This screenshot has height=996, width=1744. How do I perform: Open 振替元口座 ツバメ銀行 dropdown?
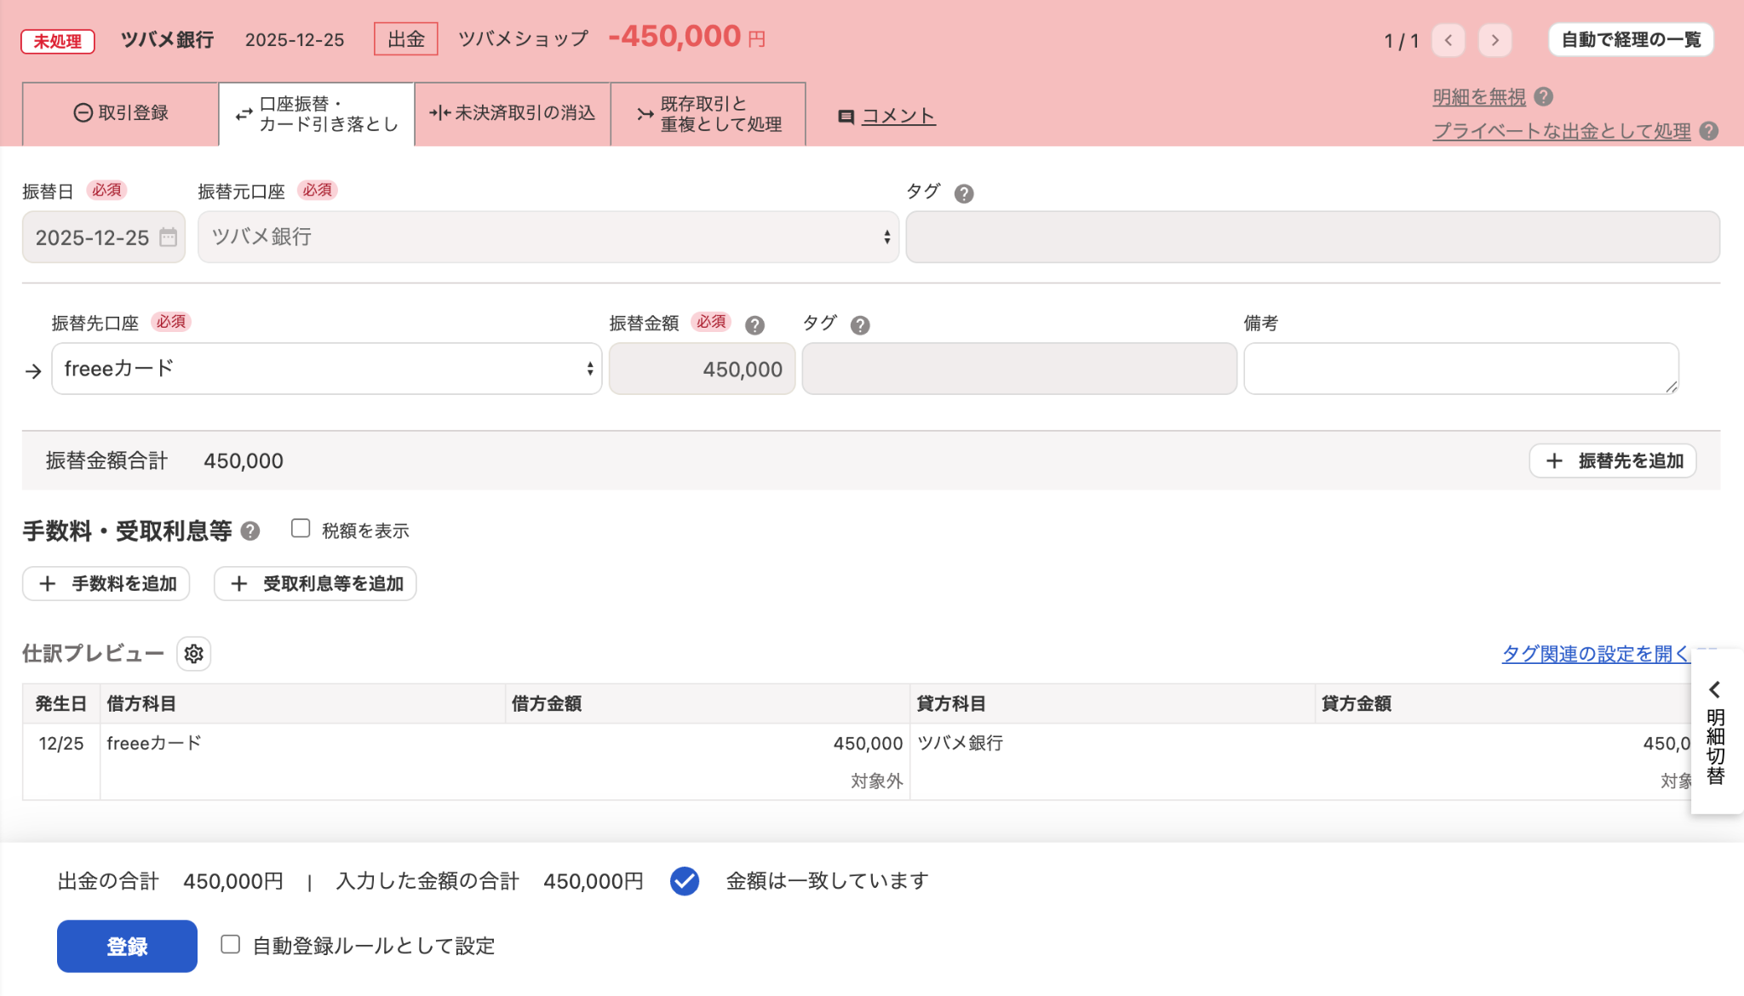[548, 237]
